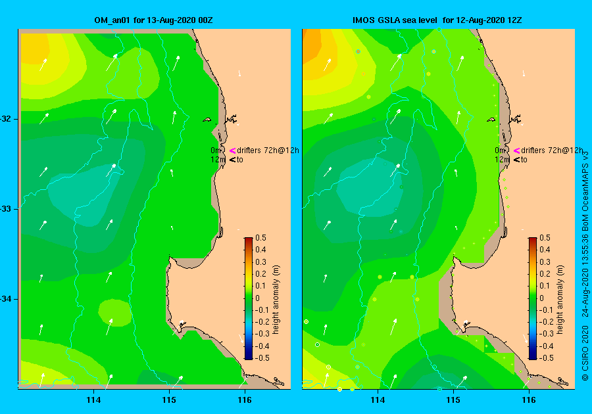Click the 114 longitude label under right map
592x414 pixels.
coord(378,400)
